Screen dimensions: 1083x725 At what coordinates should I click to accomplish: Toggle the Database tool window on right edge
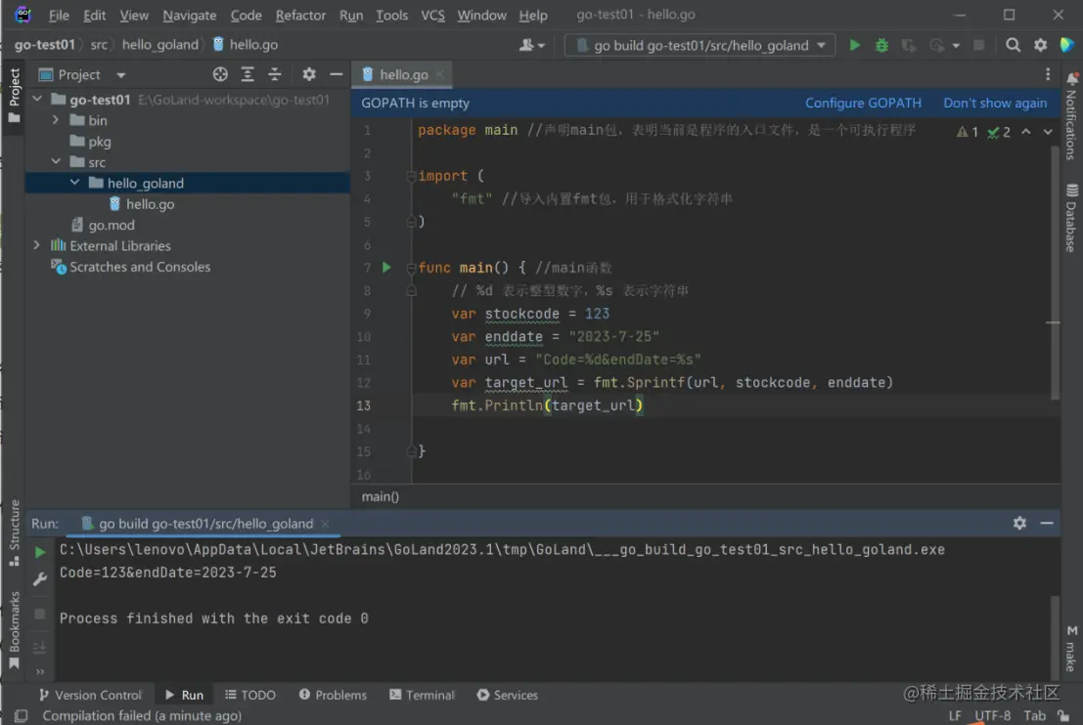tap(1071, 218)
